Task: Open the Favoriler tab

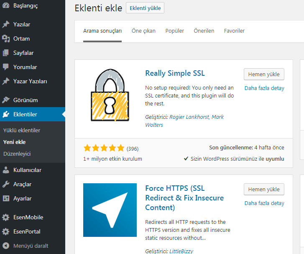Action: [234, 31]
